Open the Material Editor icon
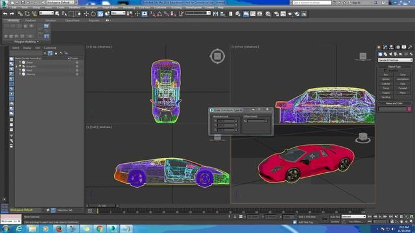The image size is (415, 233). pos(268,14)
